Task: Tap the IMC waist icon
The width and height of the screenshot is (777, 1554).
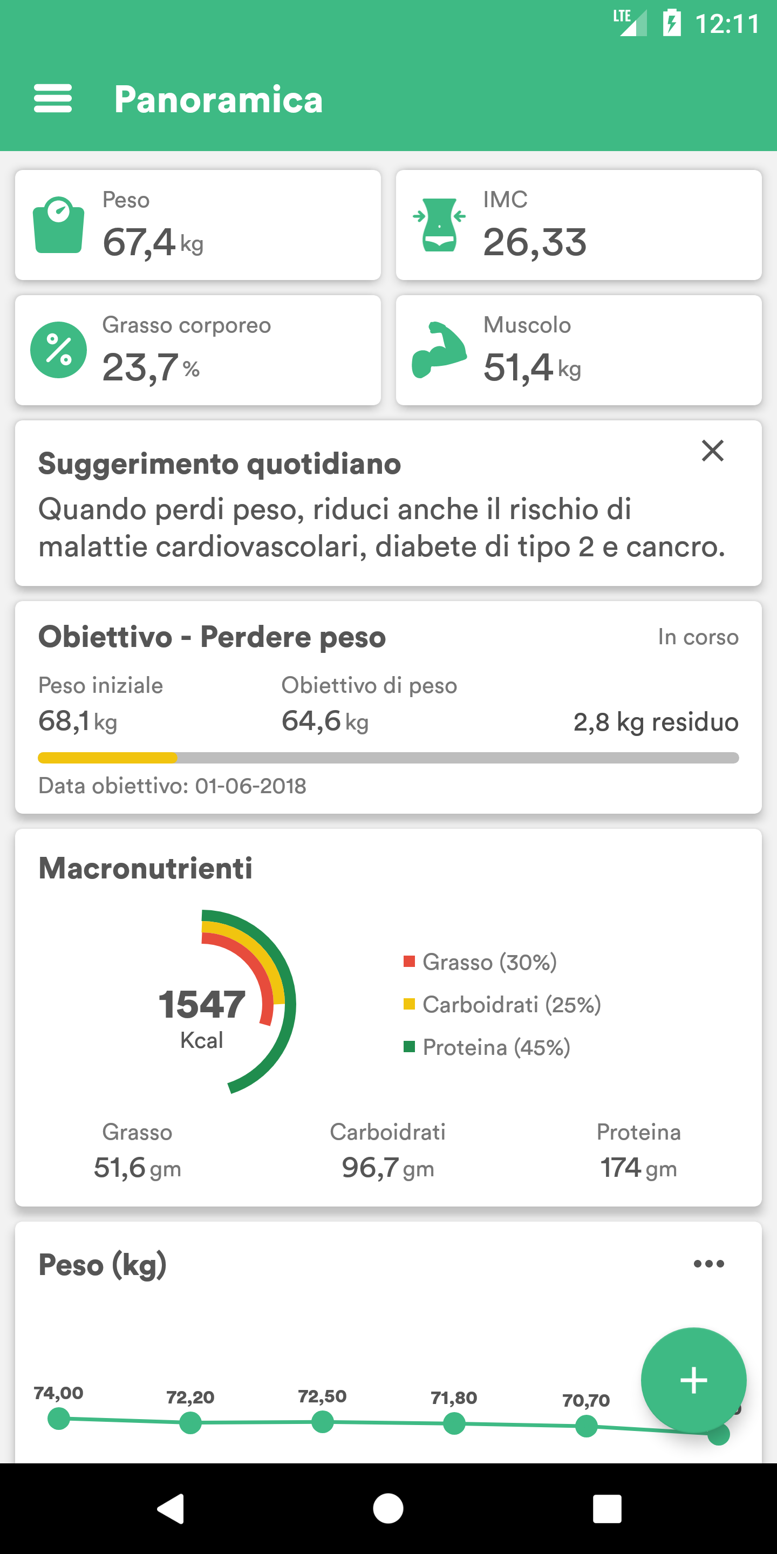Action: pos(439,225)
